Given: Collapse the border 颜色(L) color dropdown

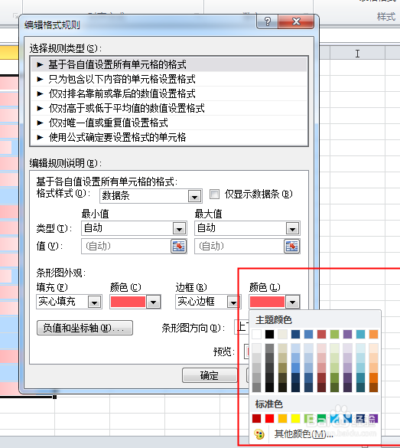Looking at the screenshot, I should [292, 302].
